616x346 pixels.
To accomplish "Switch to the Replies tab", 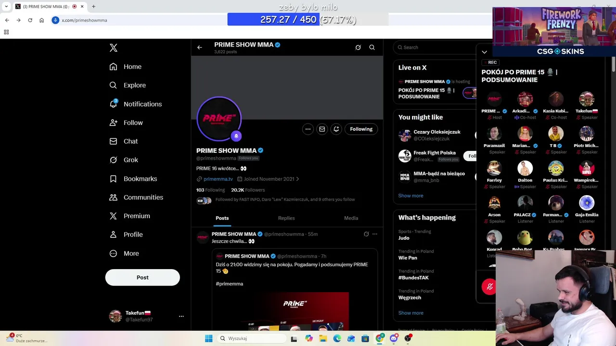I will tap(286, 218).
